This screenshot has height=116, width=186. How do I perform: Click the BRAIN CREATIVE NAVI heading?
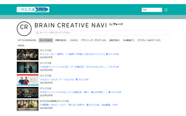pyautogui.click(x=71, y=25)
